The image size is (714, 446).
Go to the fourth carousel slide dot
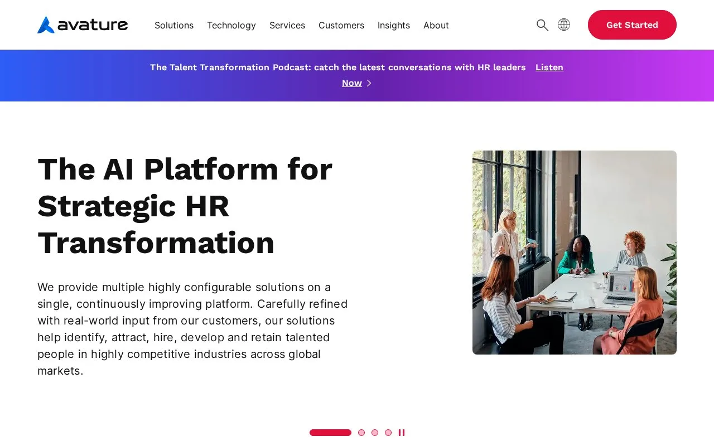click(x=388, y=433)
